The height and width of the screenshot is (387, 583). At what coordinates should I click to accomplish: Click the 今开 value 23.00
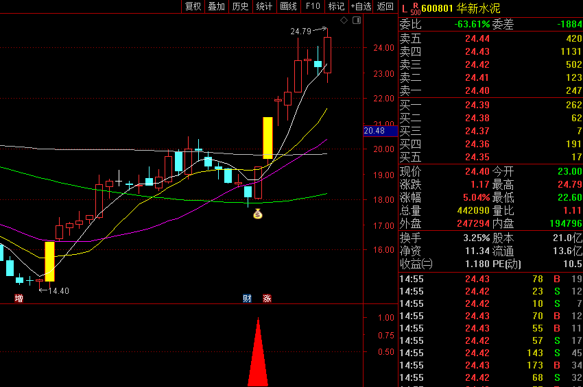570,171
